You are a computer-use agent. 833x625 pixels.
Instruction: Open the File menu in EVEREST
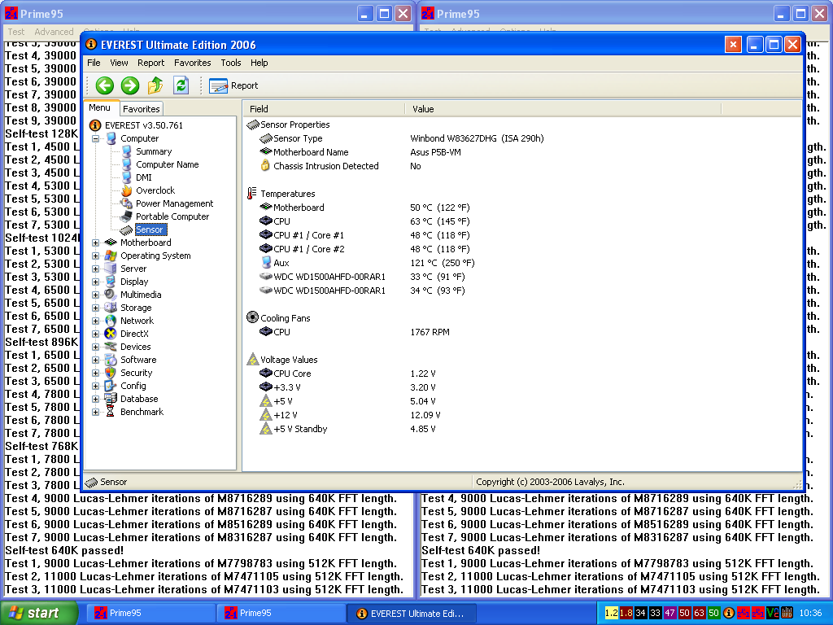(94, 63)
